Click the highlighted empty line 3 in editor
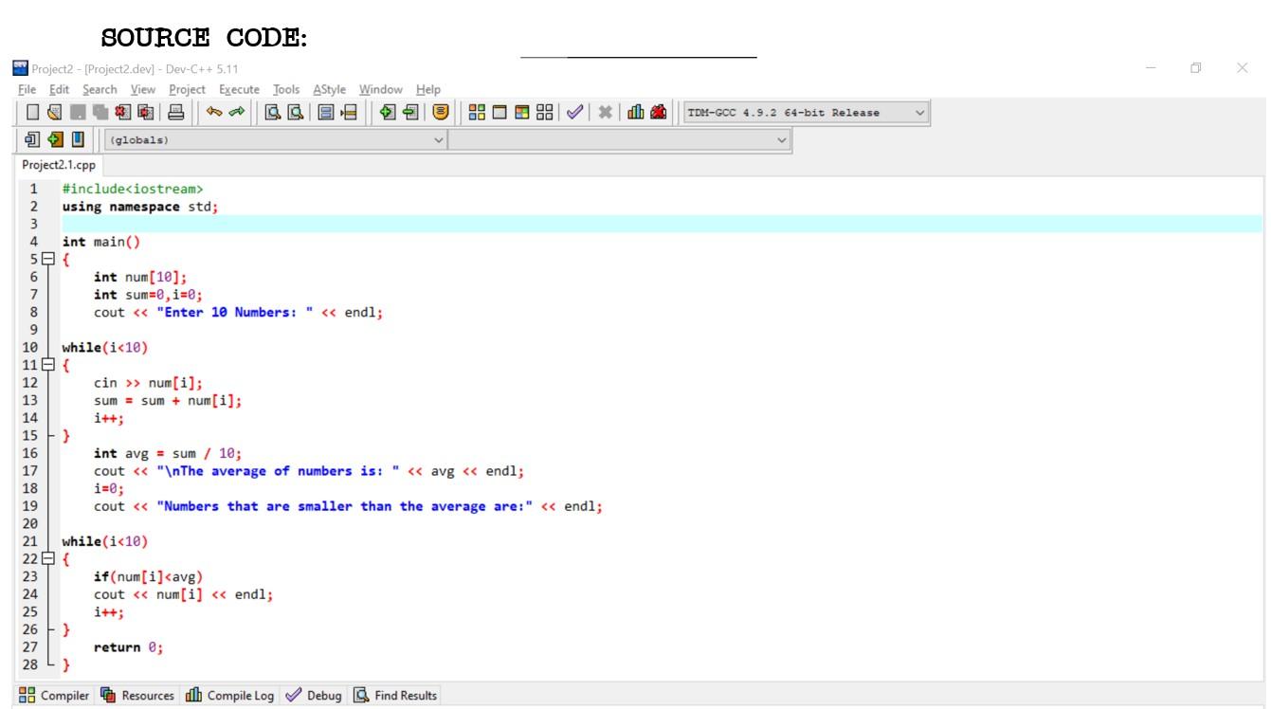 point(662,224)
